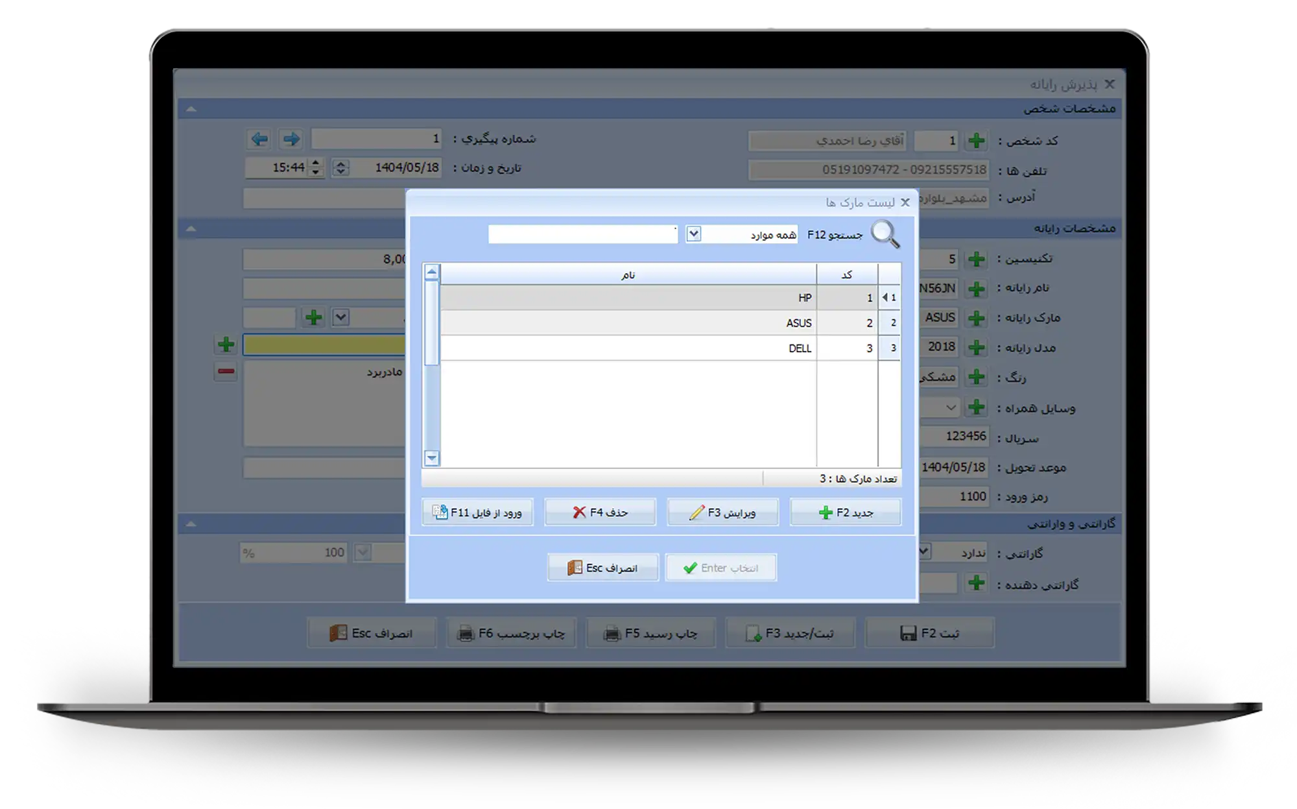1297x809 pixels.
Task: Click 'ویرایش F3' edit button
Action: click(722, 513)
